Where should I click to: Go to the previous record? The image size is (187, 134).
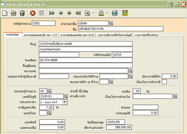tap(61, 13)
